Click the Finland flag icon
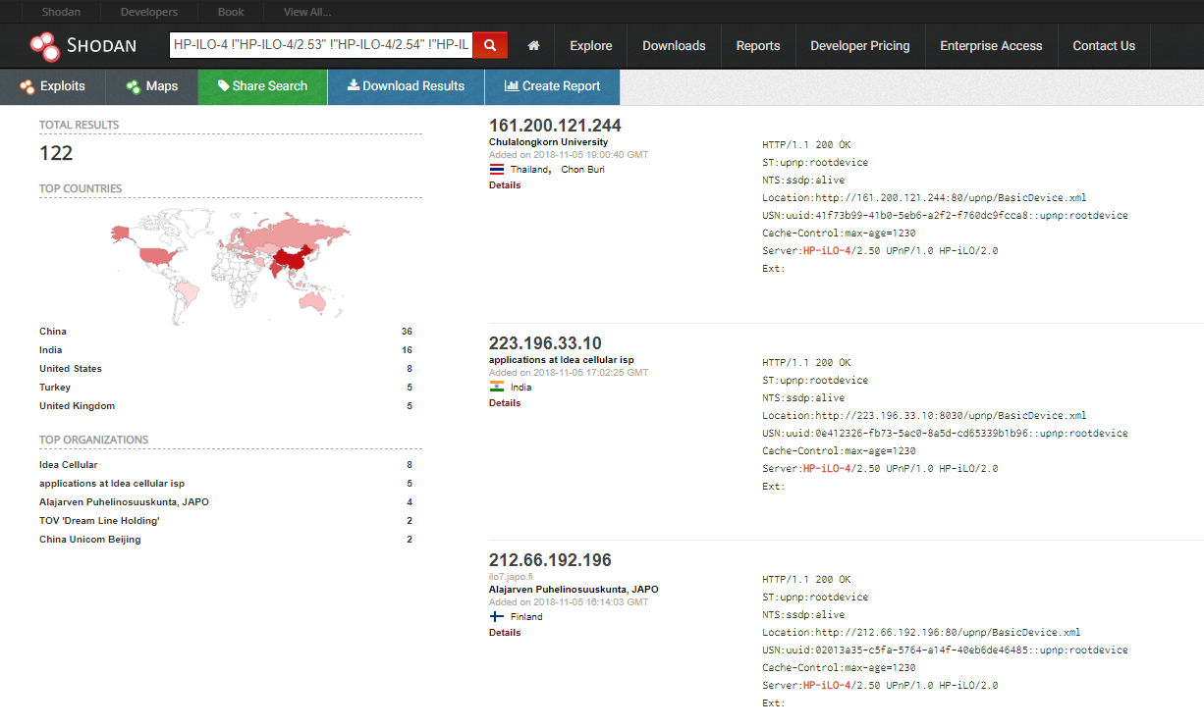The width and height of the screenshot is (1204, 728). tap(497, 616)
